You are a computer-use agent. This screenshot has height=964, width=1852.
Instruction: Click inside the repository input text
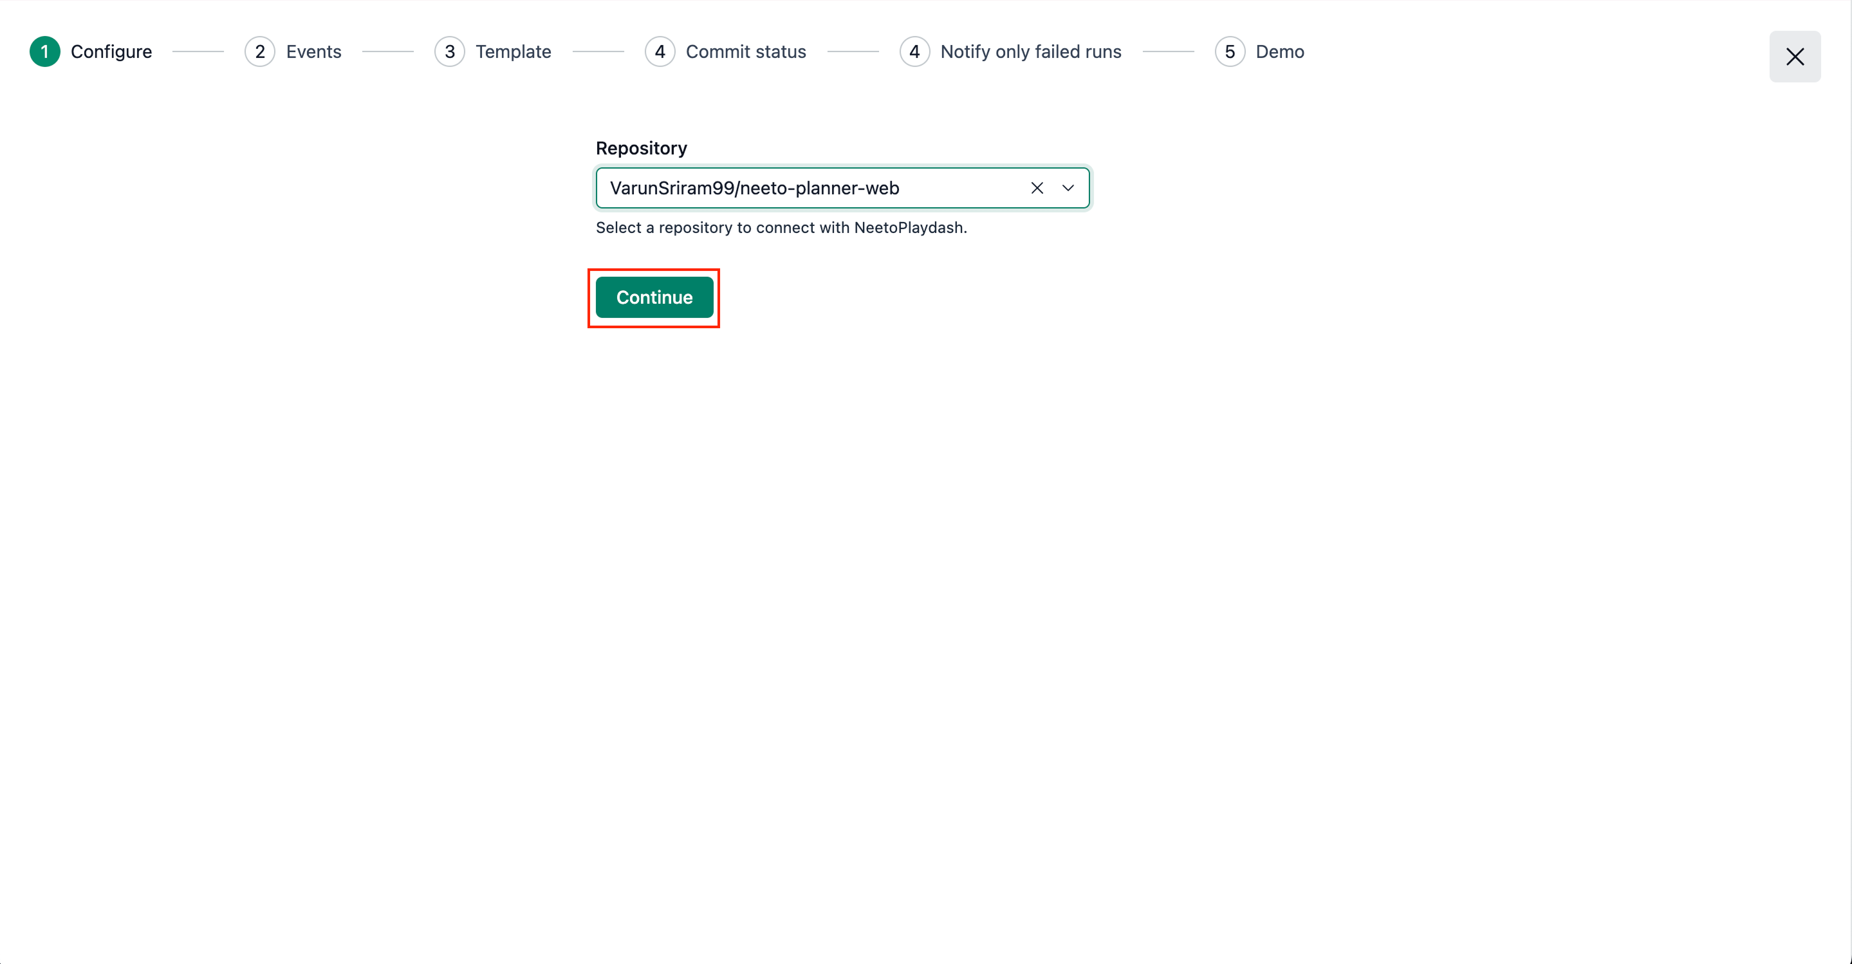tap(755, 188)
